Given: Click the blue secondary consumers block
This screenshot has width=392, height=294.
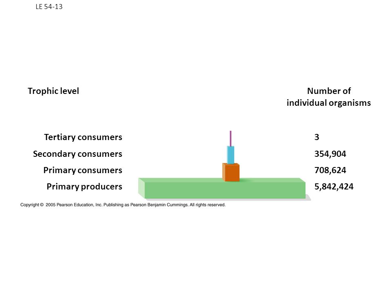Looking at the screenshot, I should [x=230, y=155].
